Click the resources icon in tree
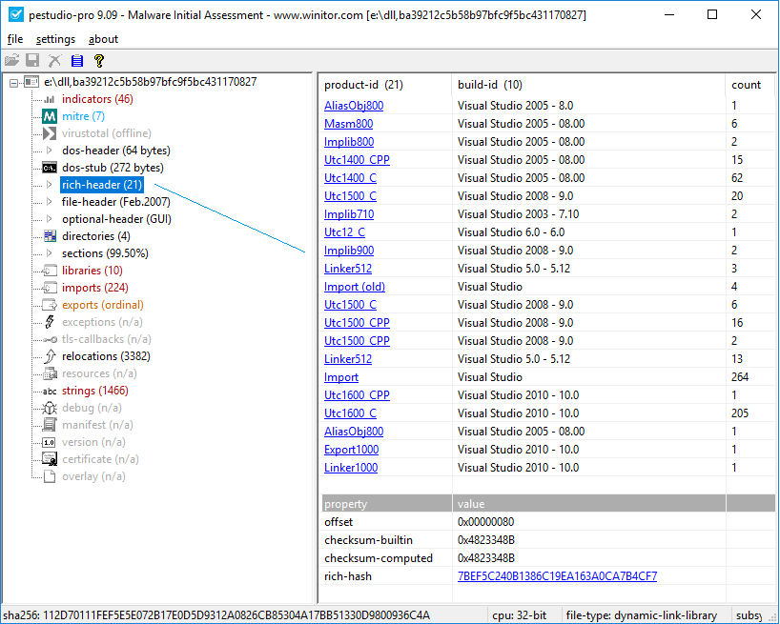 50,373
